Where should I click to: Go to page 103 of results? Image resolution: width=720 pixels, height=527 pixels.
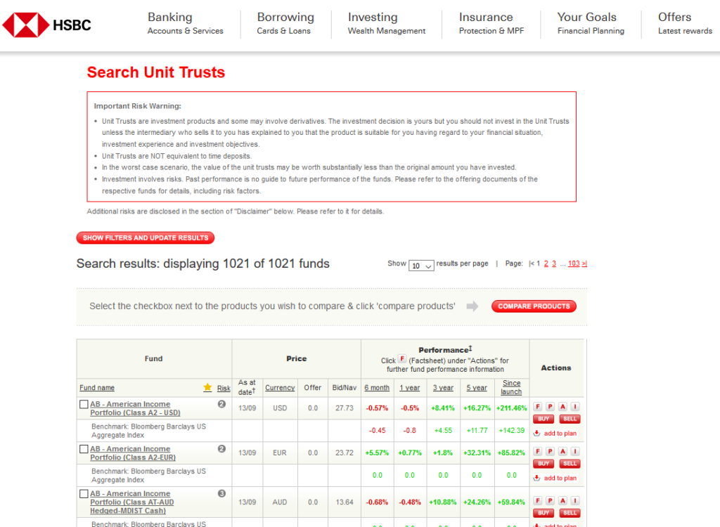[574, 264]
